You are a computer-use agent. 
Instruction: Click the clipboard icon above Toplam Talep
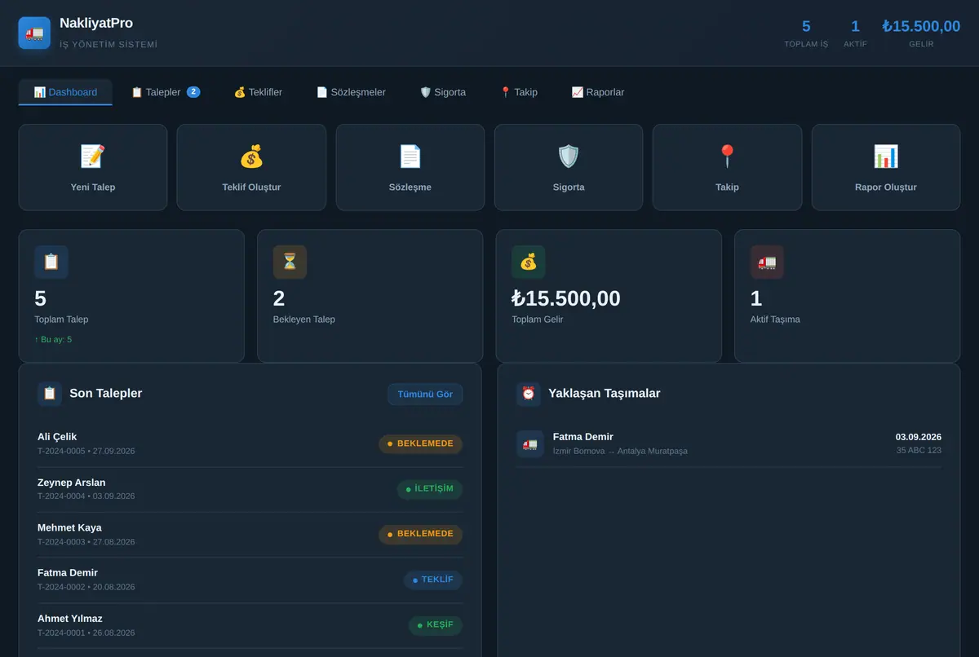coord(51,262)
